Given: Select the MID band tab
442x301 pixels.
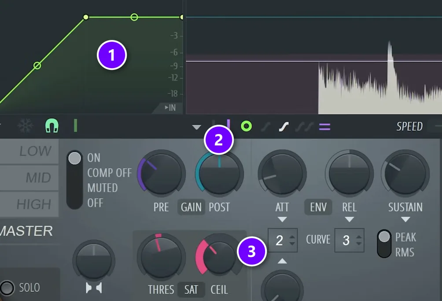Looking at the screenshot, I should click(29, 178).
